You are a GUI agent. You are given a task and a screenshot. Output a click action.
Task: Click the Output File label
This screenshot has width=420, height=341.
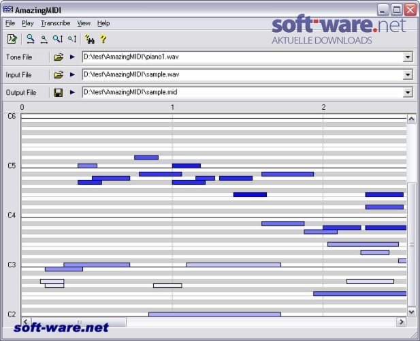tap(21, 93)
